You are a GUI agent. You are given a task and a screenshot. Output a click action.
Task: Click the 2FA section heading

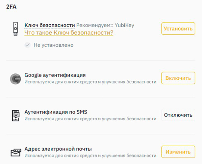[x=12, y=7]
